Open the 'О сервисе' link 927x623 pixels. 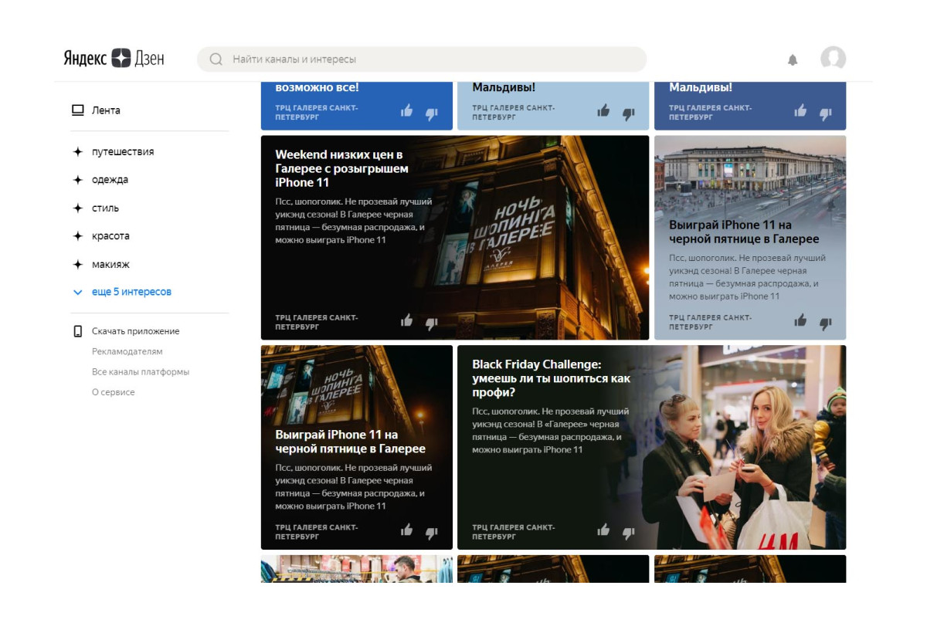click(114, 392)
